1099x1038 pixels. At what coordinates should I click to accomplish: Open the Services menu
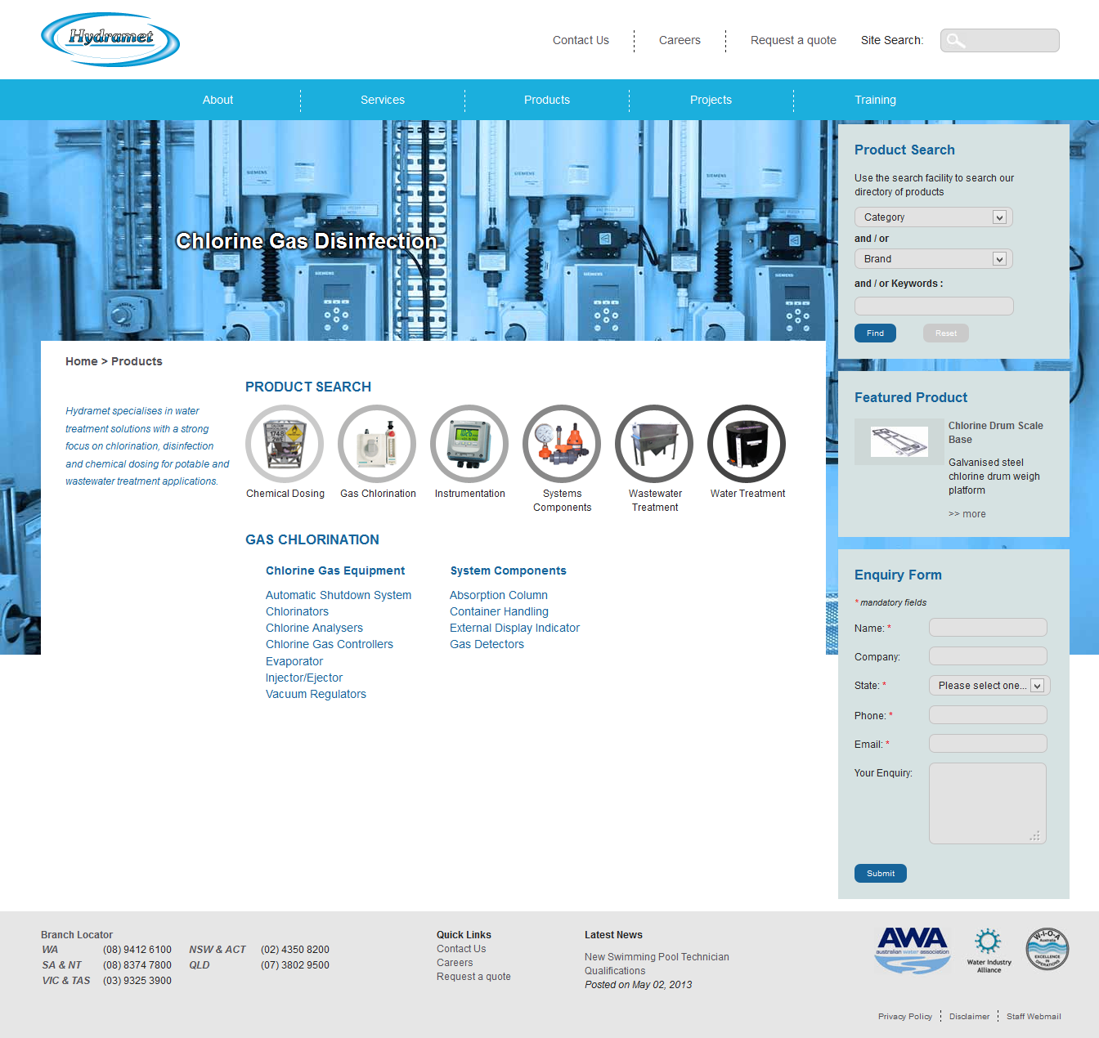[383, 100]
